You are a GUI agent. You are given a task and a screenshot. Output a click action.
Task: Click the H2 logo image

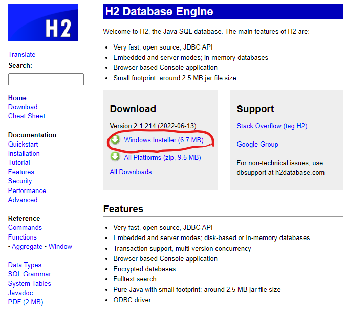pyautogui.click(x=43, y=22)
